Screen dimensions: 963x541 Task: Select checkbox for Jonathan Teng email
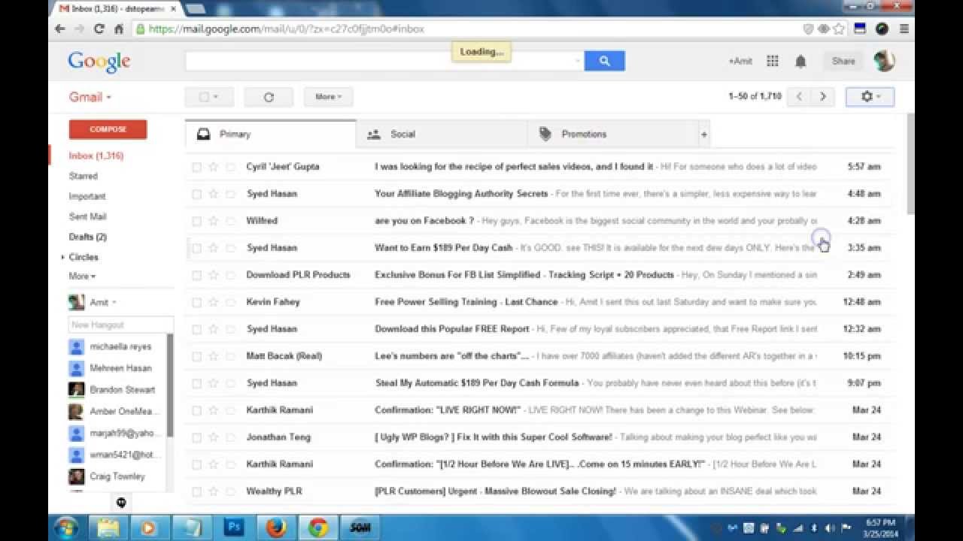click(196, 438)
